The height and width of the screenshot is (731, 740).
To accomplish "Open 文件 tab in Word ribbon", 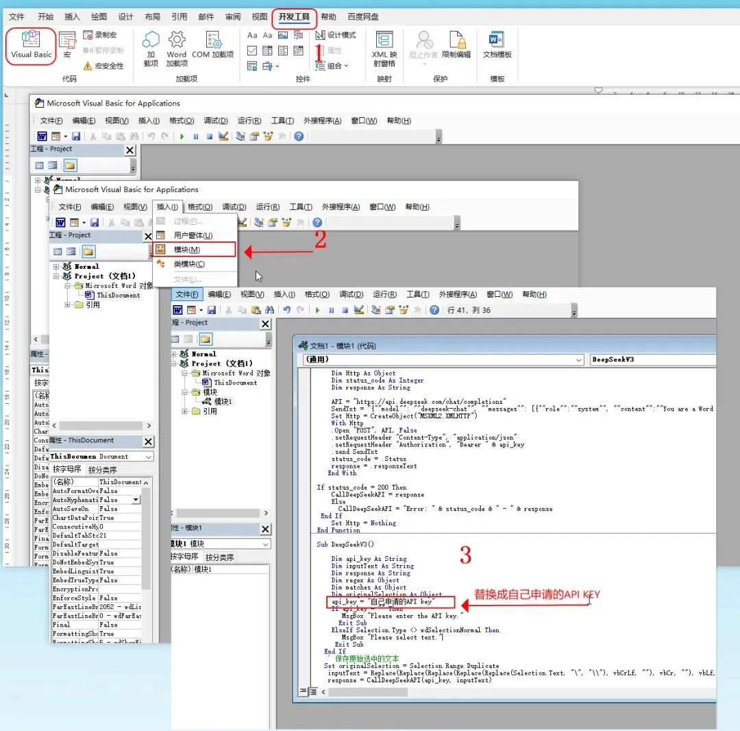I will click(16, 17).
